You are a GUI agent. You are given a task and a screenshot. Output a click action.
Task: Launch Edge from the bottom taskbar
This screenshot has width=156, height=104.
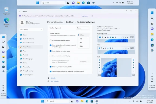pos(87,101)
